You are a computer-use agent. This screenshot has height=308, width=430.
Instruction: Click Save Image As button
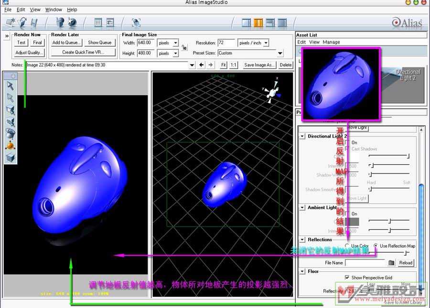[x=259, y=65]
